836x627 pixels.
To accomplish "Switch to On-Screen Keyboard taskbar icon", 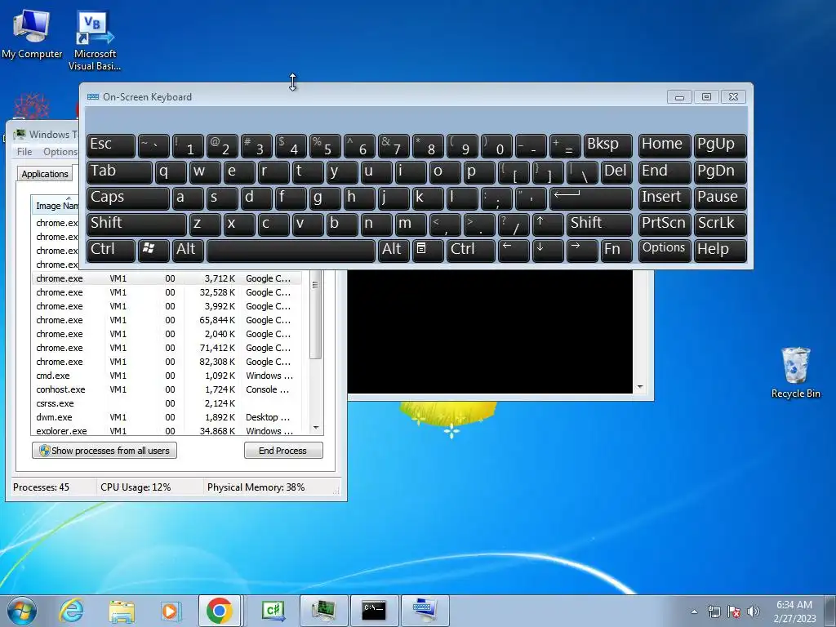I will [x=425, y=611].
